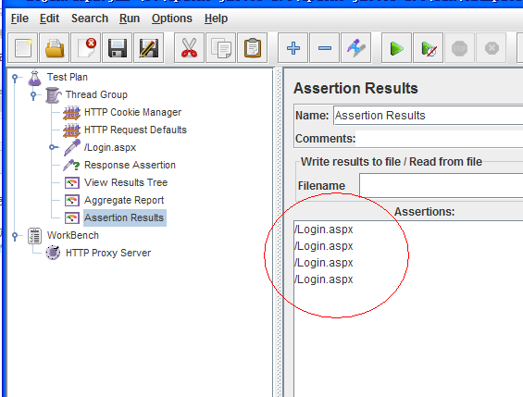Open the Help menu
Screen dimensions: 523x397
[x=216, y=19]
